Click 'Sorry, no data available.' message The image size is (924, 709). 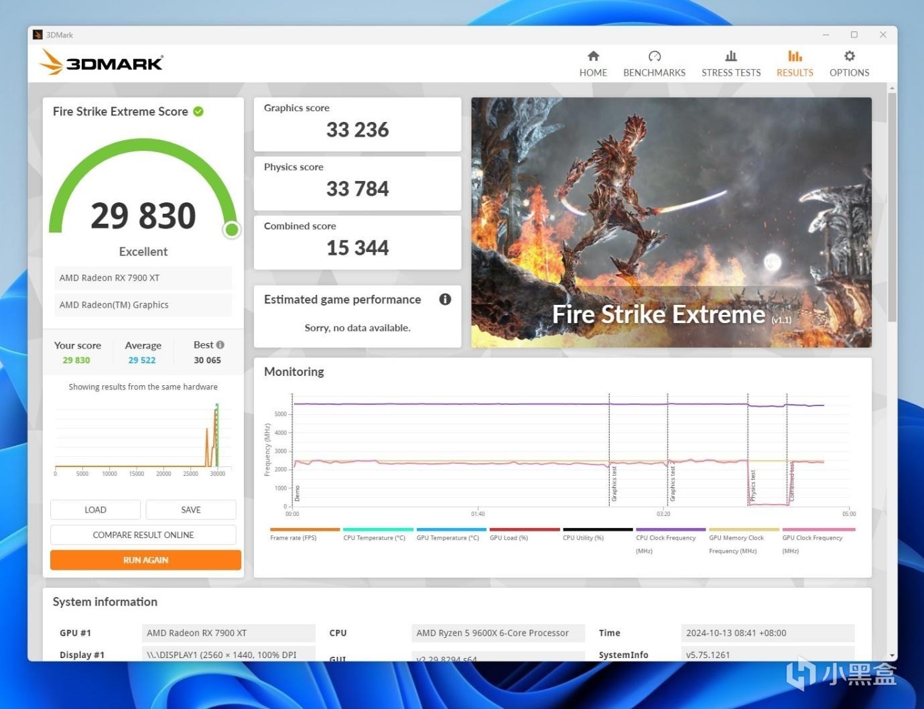(x=357, y=328)
